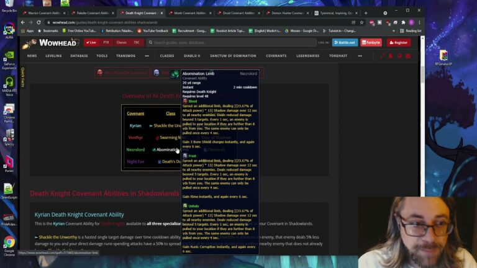Open the Reading list
Image resolution: width=477 pixels, height=268 pixels.
411,30
